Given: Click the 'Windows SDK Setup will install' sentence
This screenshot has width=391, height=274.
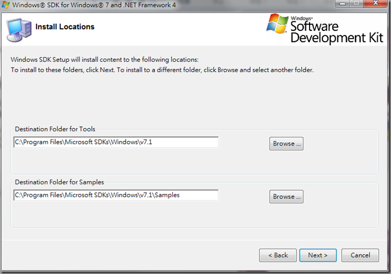Looking at the screenshot, I should [x=105, y=60].
